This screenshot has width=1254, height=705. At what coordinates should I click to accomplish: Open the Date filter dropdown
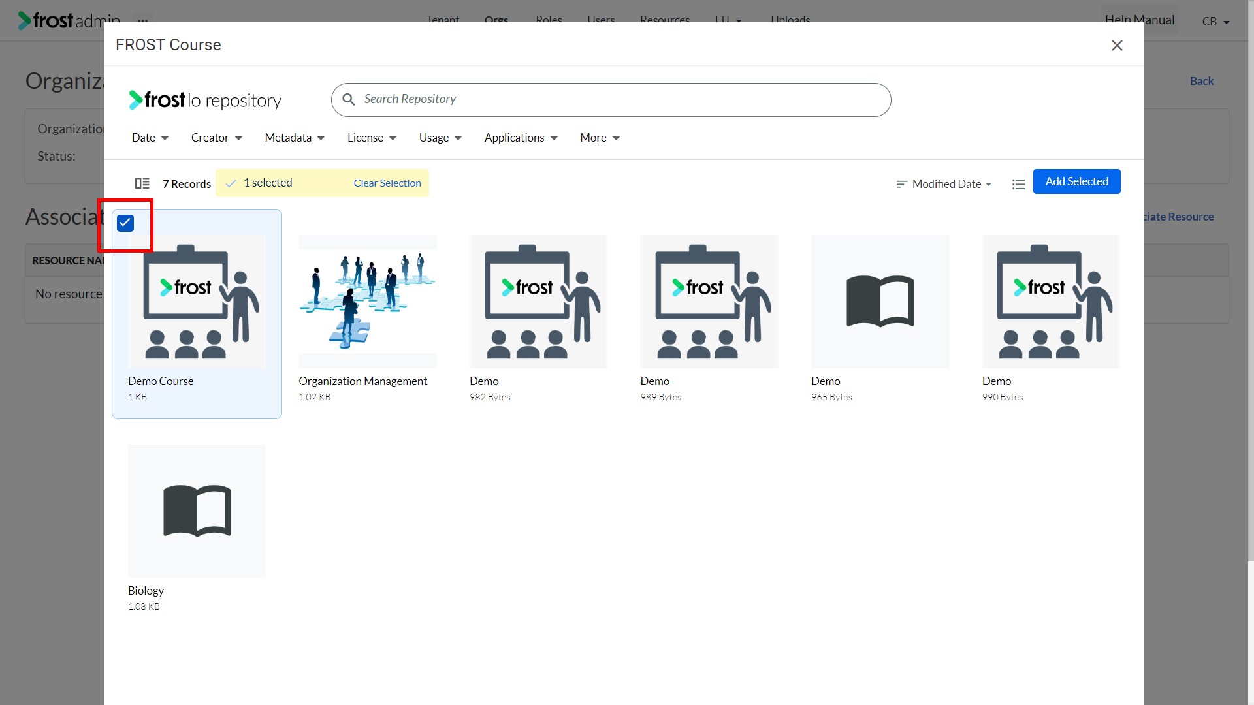150,138
